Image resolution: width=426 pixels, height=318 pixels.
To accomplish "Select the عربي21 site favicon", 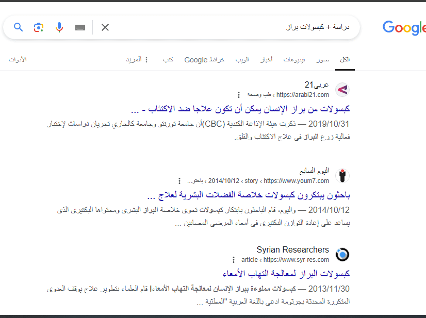I will (342, 89).
